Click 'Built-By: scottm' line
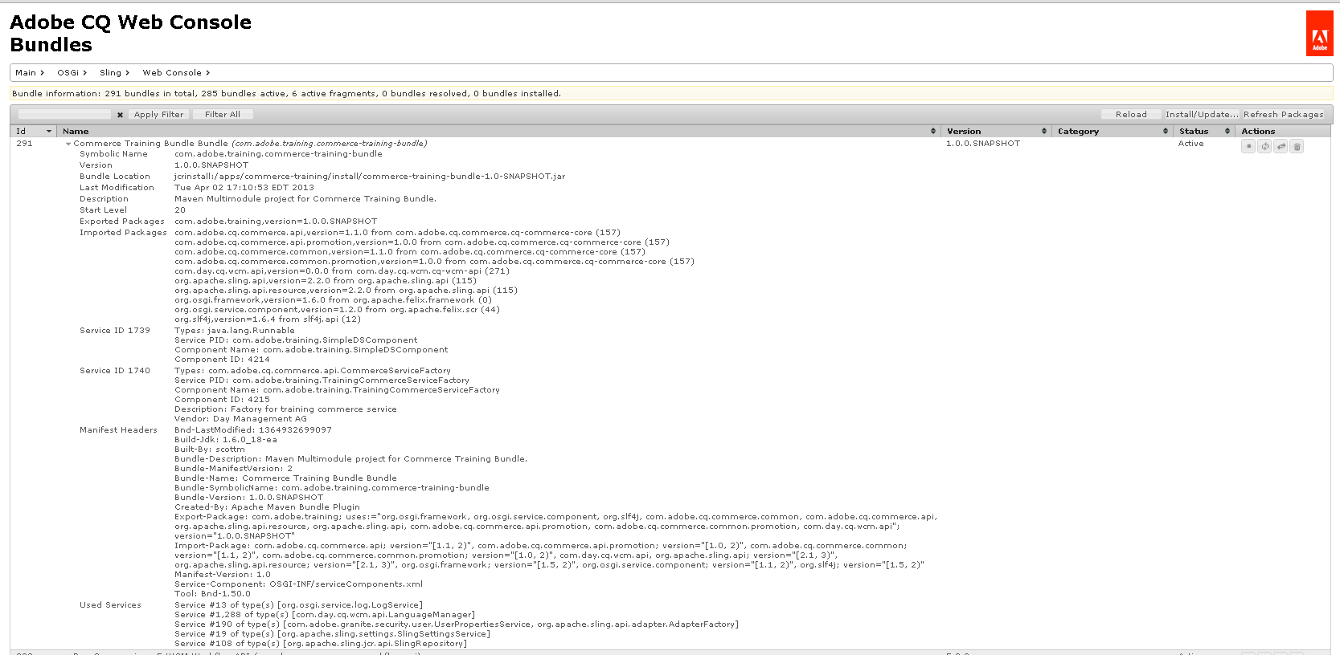The image size is (1340, 655). 210,450
